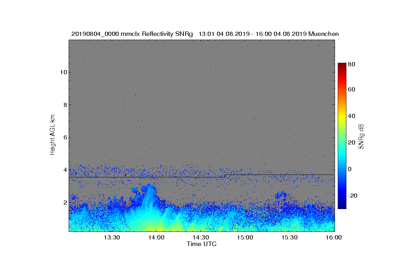Viewport: 414px width, 276px height.
Task: Click the colorbar value 60
Action: (352, 89)
